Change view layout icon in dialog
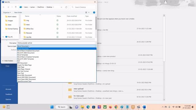Image resolution: width=196 pixels, height=110 pixels. point(86,13)
